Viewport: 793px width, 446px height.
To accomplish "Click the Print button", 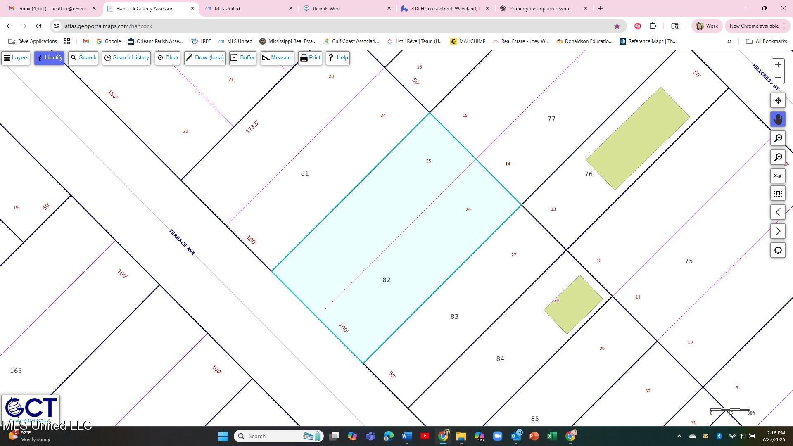I will pos(310,58).
